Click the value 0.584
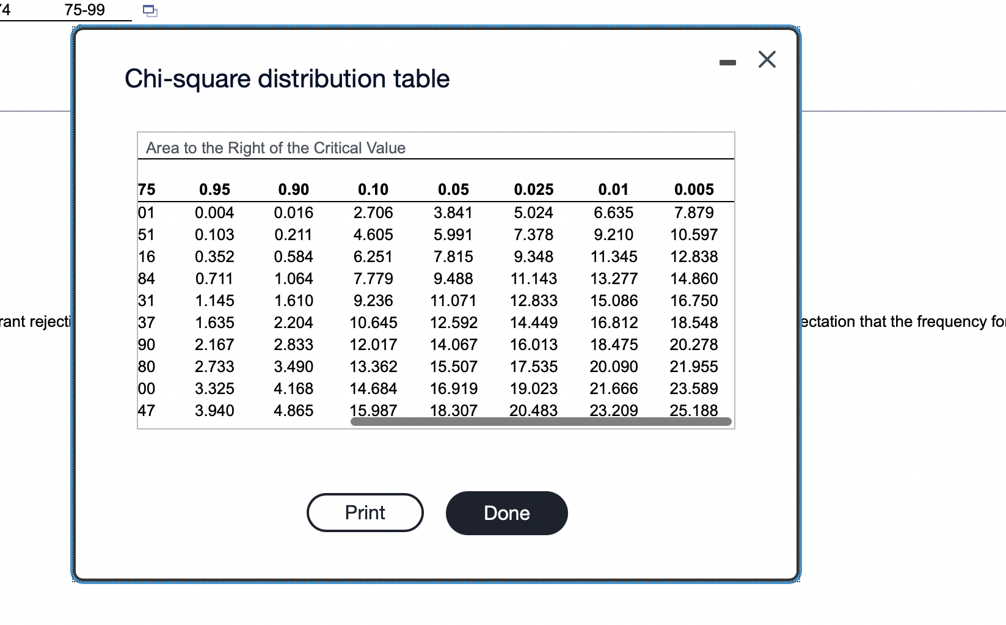The width and height of the screenshot is (1006, 625). pyautogui.click(x=294, y=257)
